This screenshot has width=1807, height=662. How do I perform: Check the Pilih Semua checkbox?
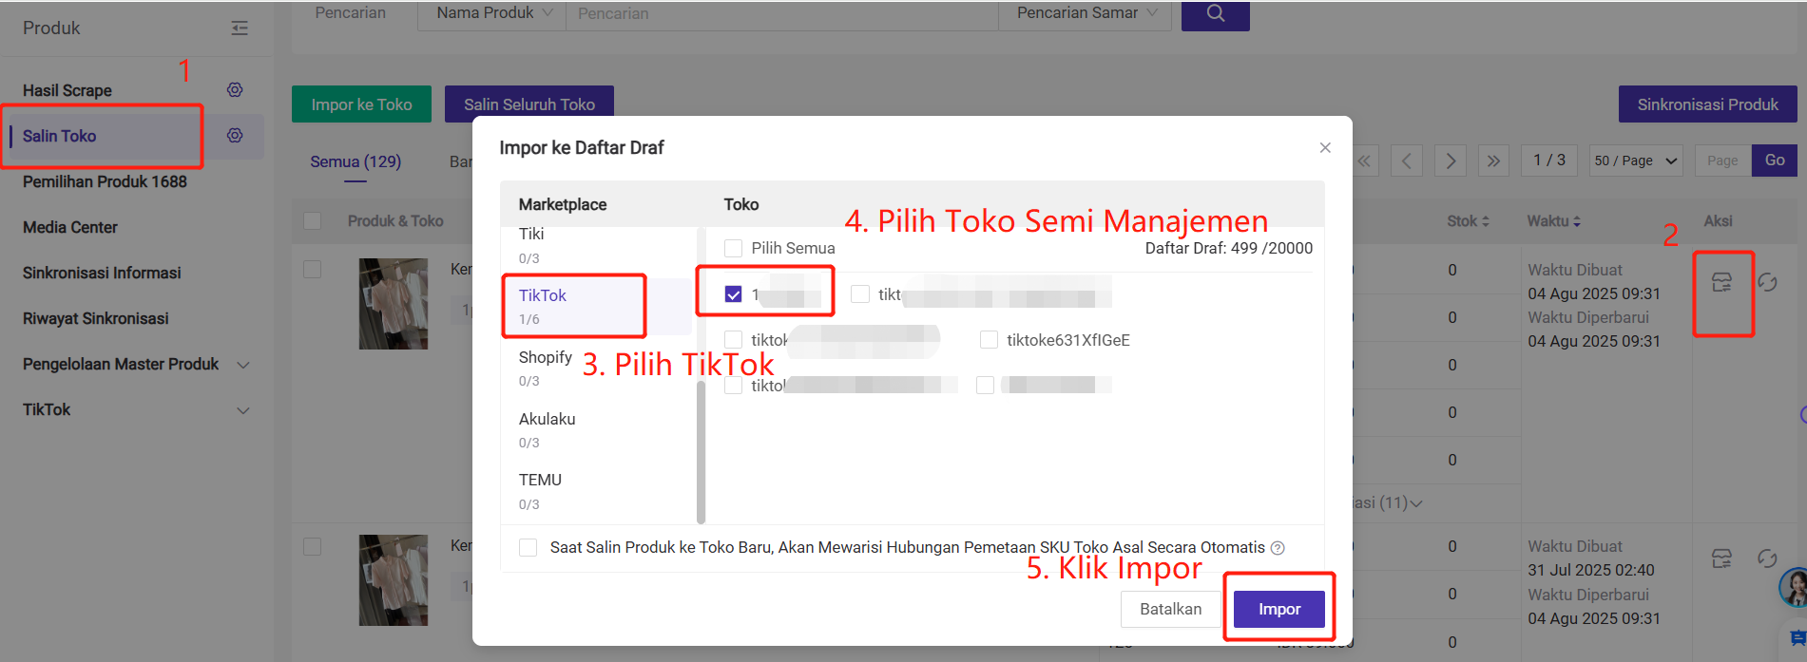[x=733, y=248]
